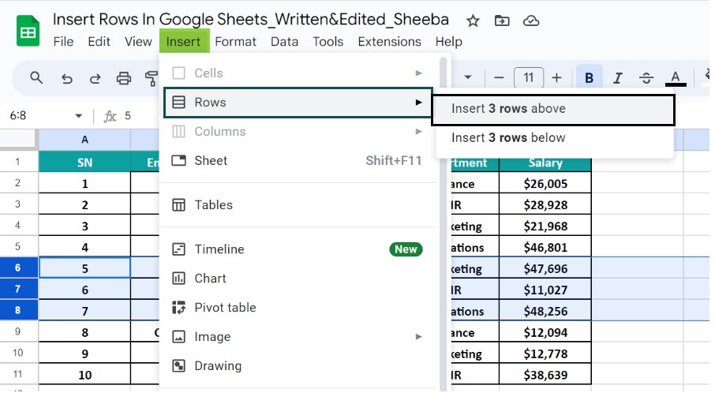Open the File menu
The image size is (715, 393).
point(63,42)
